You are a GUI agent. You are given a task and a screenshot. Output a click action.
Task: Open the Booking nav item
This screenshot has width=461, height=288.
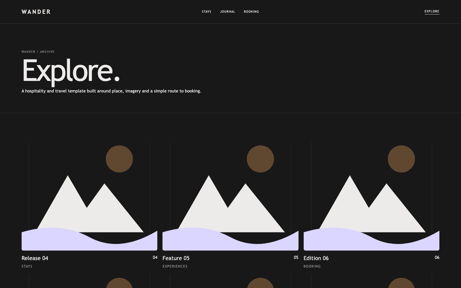251,12
